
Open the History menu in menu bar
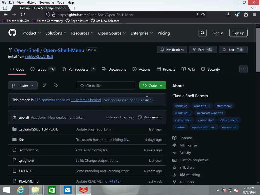[x=31, y=3]
